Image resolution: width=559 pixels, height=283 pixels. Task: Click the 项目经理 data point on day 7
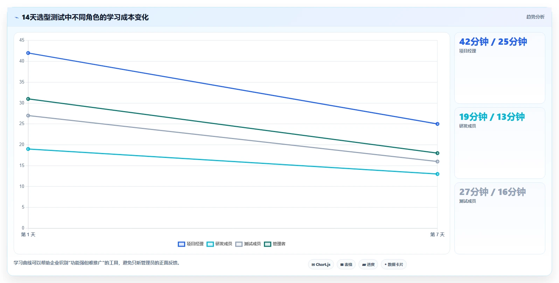(437, 124)
